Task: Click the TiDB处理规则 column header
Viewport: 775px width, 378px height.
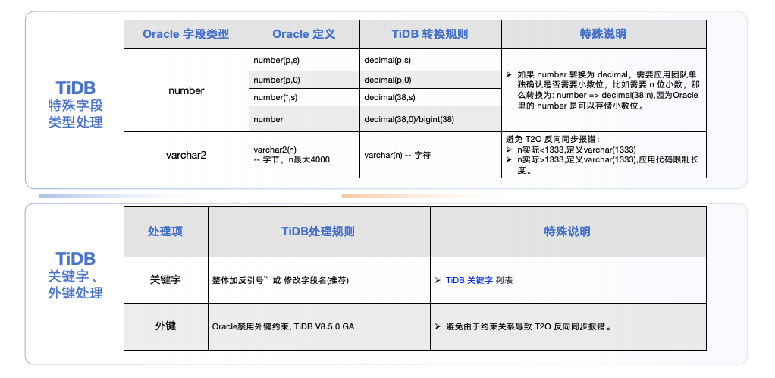Action: tap(319, 232)
